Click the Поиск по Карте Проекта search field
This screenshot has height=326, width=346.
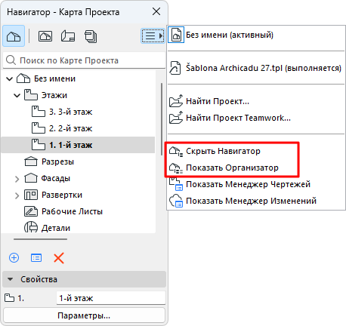coord(84,60)
